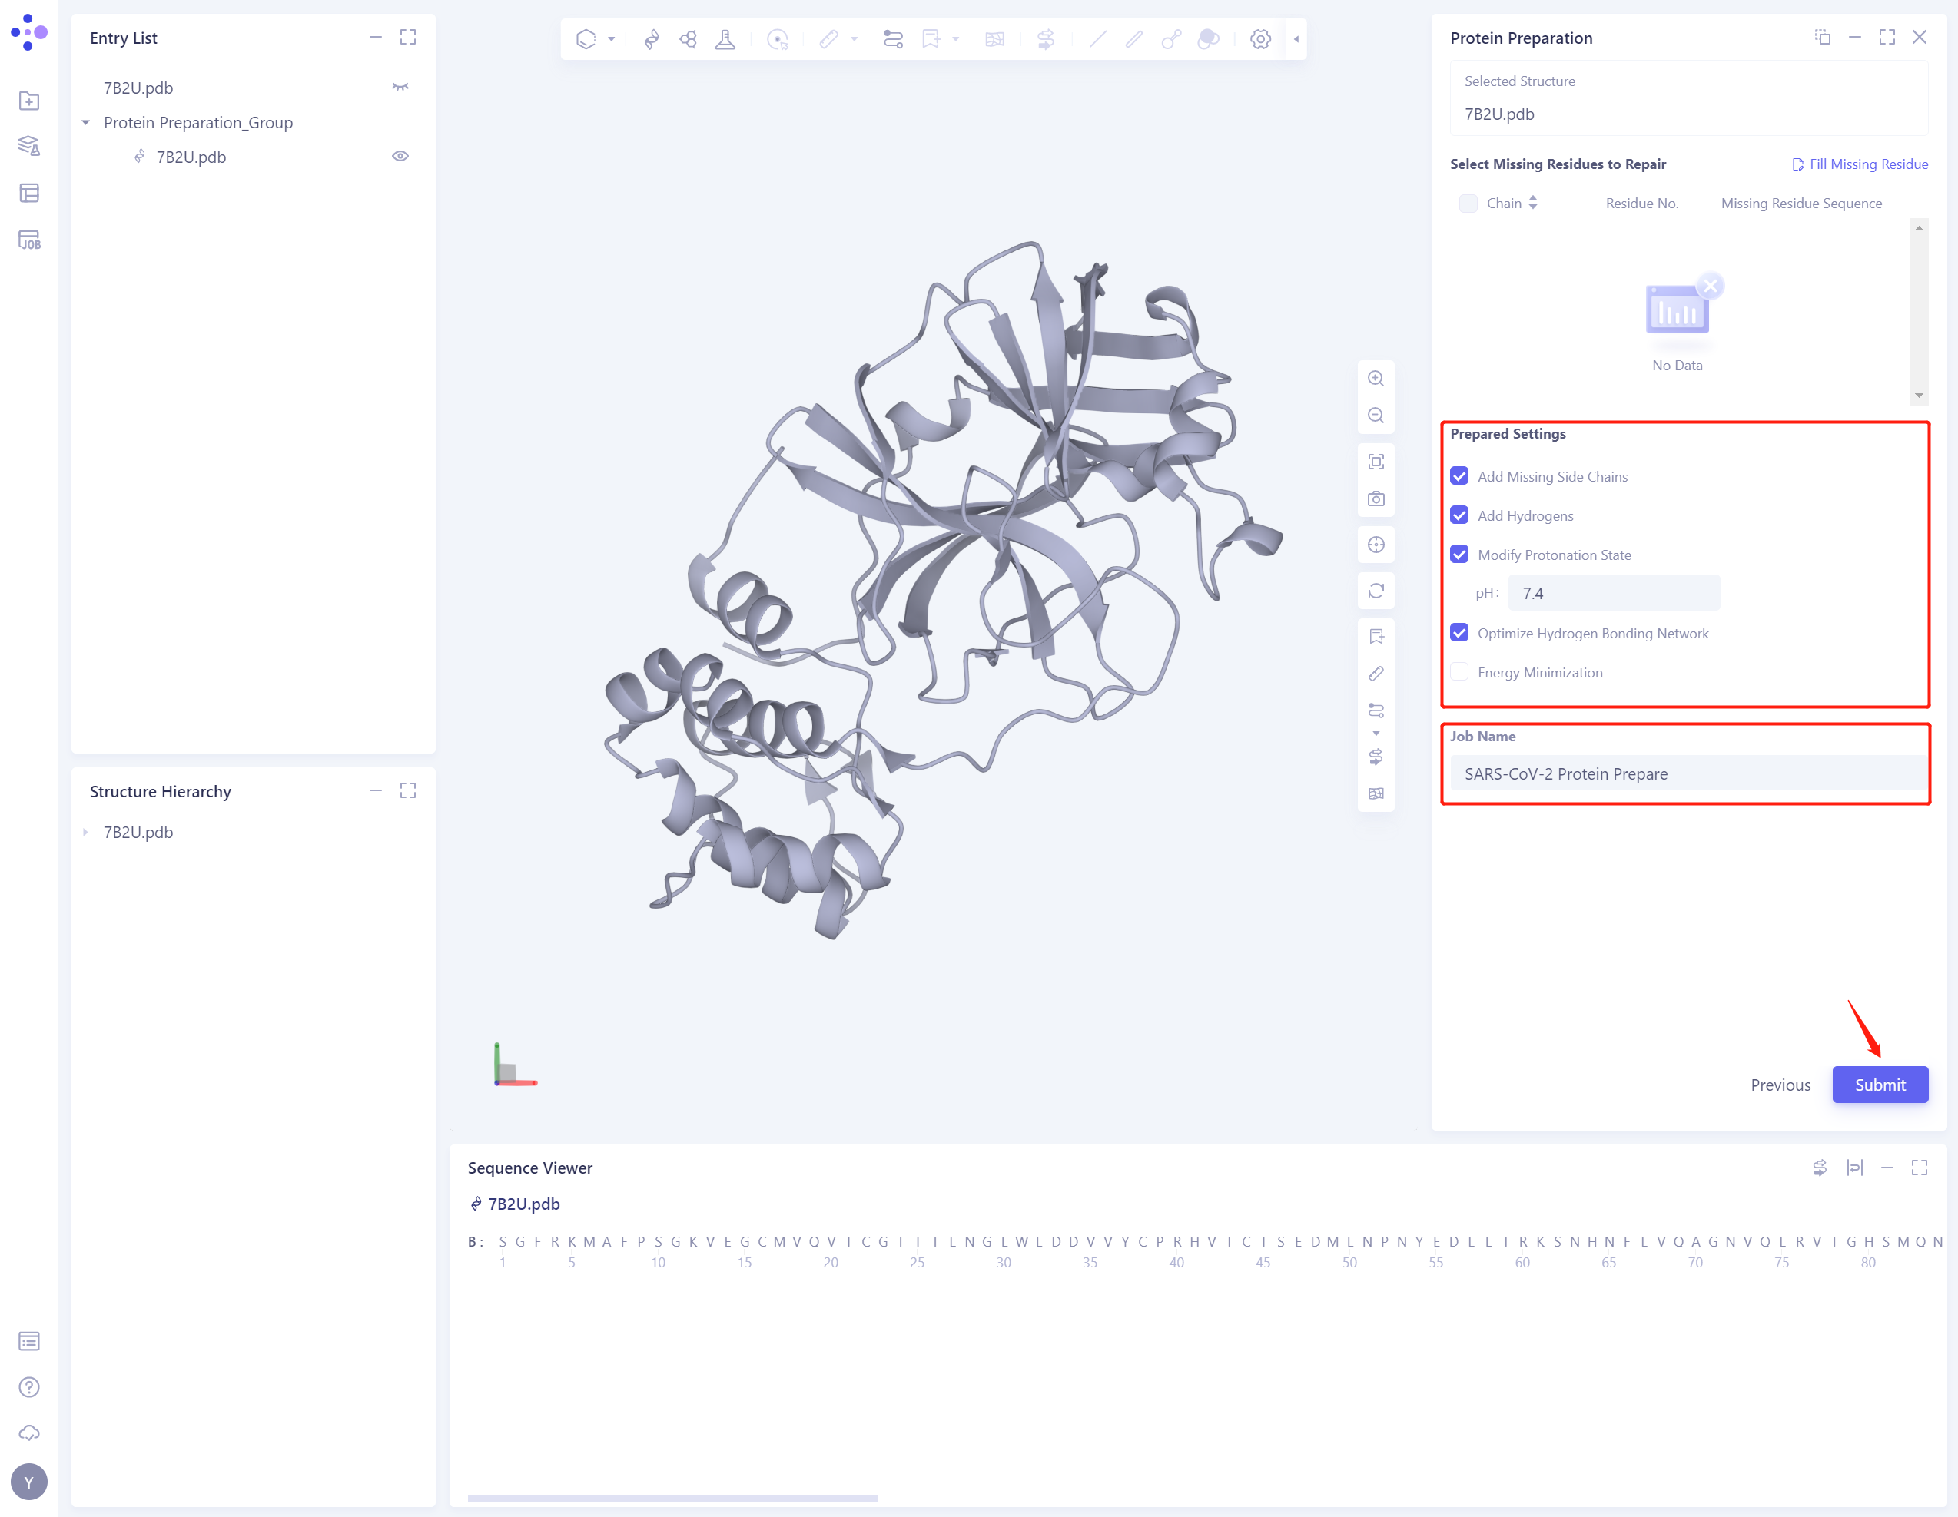Open dropdown next to ruler tool
The width and height of the screenshot is (1958, 1517).
click(855, 39)
